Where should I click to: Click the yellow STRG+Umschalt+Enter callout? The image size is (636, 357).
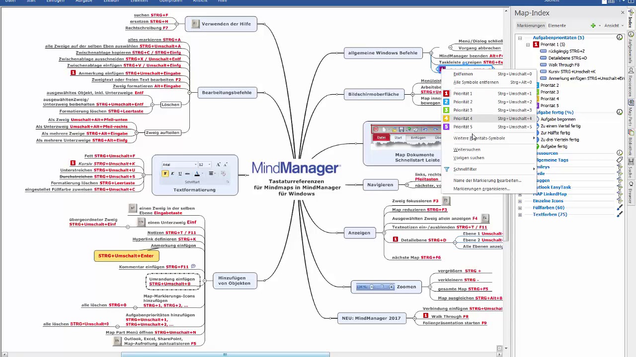pyautogui.click(x=126, y=256)
